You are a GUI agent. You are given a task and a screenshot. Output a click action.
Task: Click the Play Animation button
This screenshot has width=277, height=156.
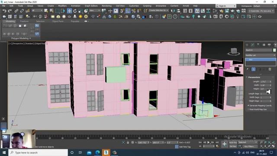coord(209,142)
